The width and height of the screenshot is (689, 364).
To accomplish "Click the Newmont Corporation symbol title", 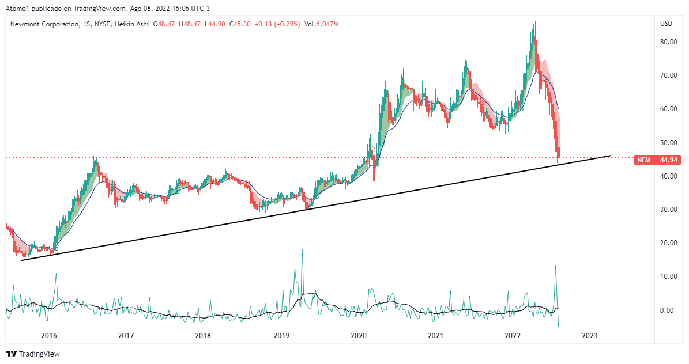I will point(44,24).
